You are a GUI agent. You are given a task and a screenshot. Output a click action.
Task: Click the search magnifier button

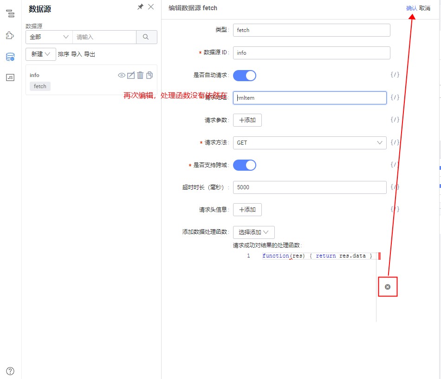tap(146, 37)
